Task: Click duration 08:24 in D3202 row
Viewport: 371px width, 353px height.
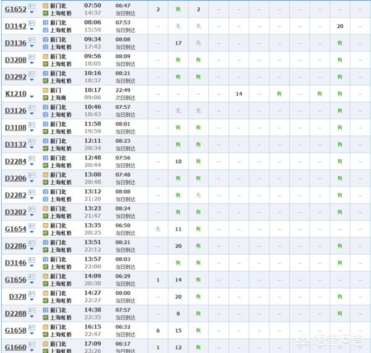Action: (x=123, y=208)
